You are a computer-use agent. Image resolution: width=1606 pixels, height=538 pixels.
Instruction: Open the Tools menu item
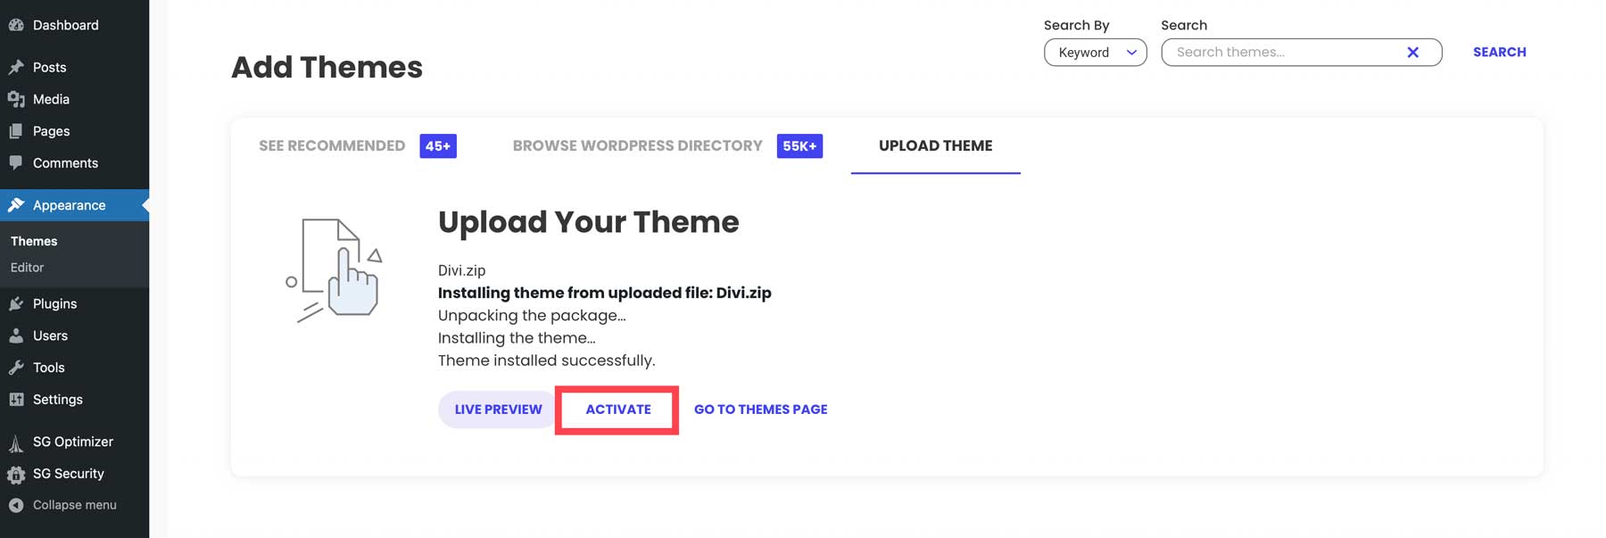(74, 368)
